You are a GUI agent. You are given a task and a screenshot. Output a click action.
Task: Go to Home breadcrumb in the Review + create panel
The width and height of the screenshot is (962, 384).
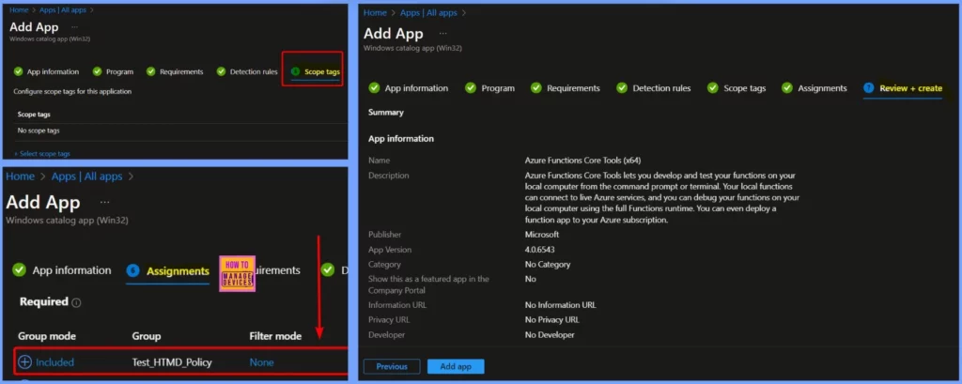[375, 12]
